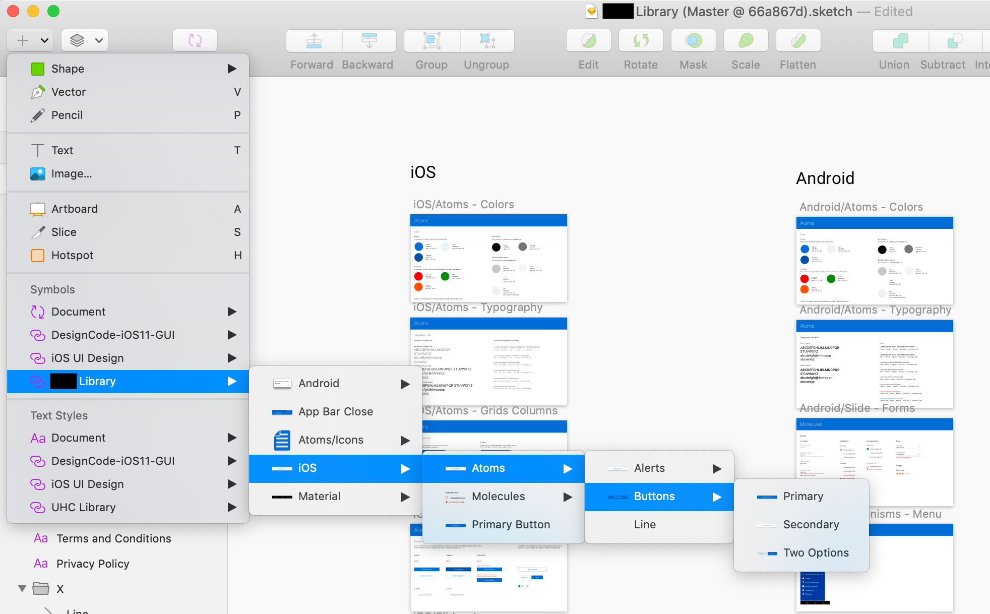990x614 pixels.
Task: Collapse the X folder in the layers list
Action: coord(22,588)
